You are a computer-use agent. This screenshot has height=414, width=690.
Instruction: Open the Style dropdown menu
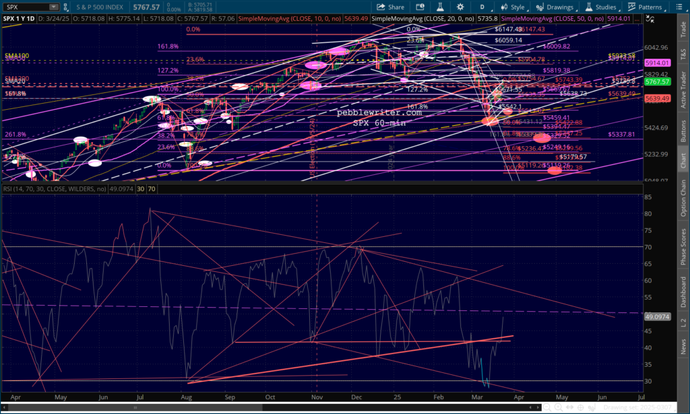(513, 7)
